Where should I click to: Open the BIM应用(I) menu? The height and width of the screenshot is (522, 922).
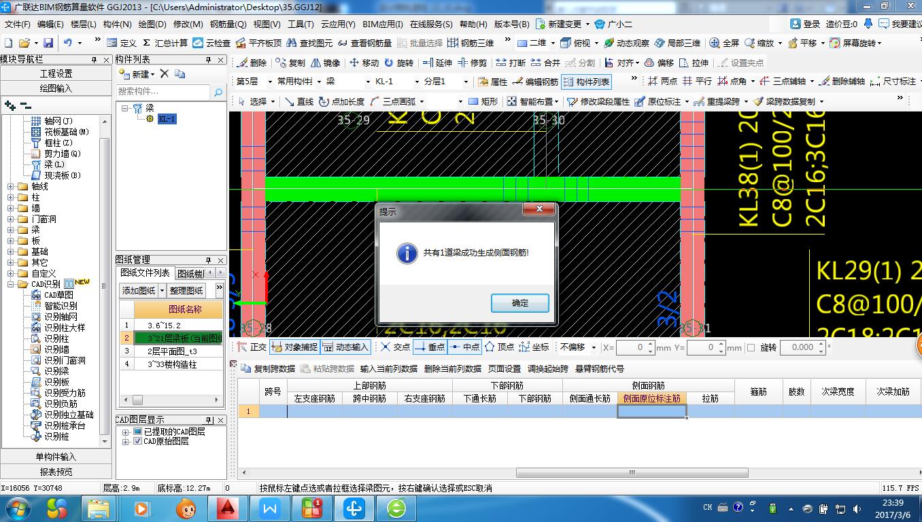pyautogui.click(x=382, y=24)
